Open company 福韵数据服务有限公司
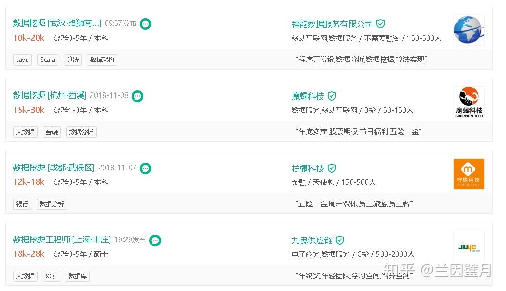Viewport: 506px width, 291px height. coord(332,24)
